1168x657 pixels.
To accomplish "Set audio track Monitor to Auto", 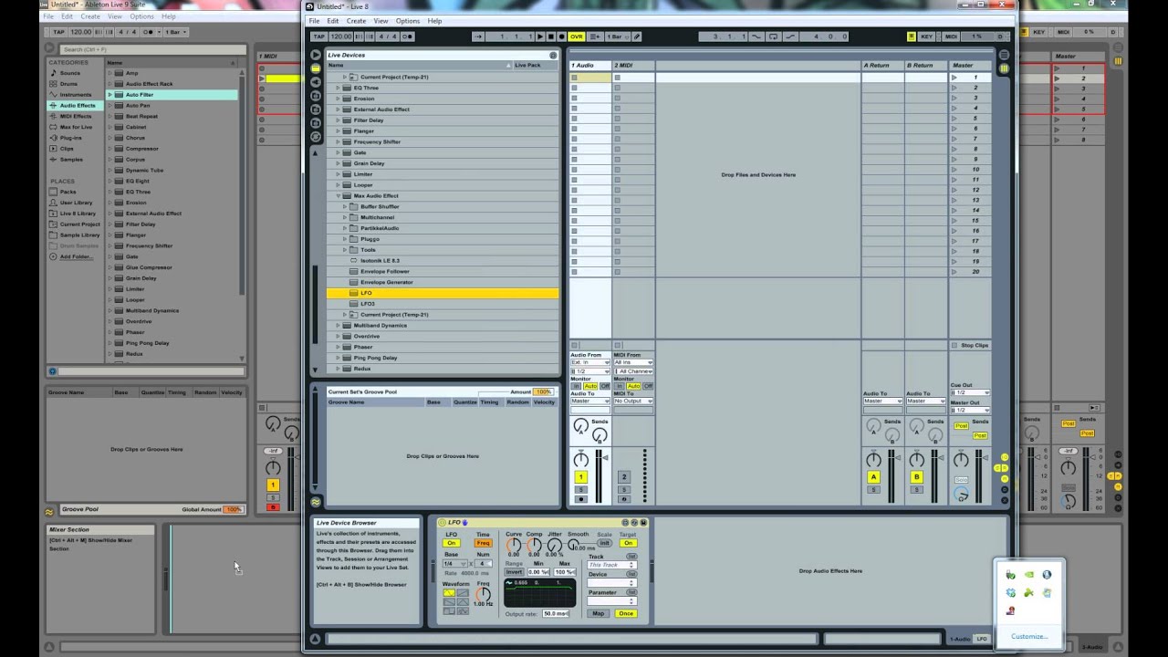I will tap(590, 386).
